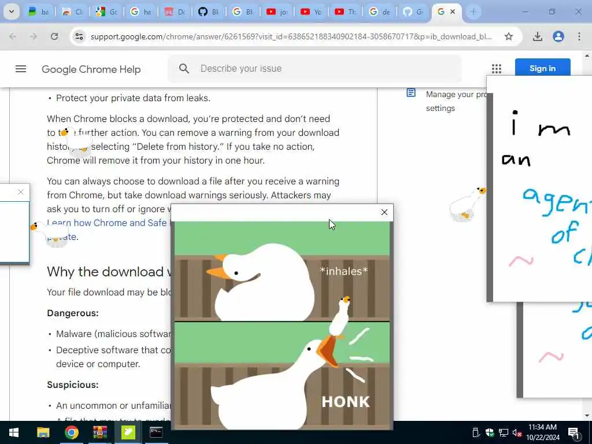Go back with the back arrow
This screenshot has width=592, height=444.
13,36
